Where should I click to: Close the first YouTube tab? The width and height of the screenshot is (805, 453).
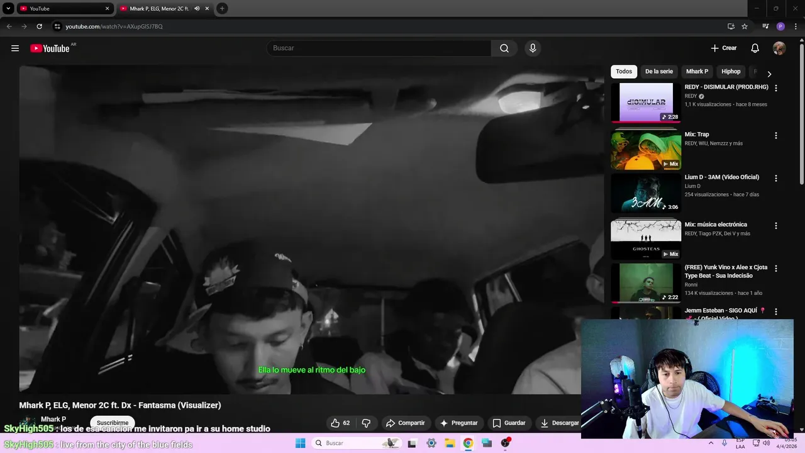click(x=107, y=9)
